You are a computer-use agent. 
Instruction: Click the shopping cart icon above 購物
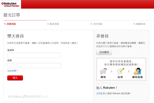[x=103, y=71]
